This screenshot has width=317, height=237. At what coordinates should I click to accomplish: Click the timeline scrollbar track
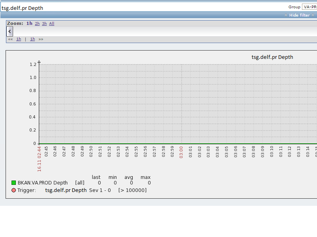click(x=158, y=31)
